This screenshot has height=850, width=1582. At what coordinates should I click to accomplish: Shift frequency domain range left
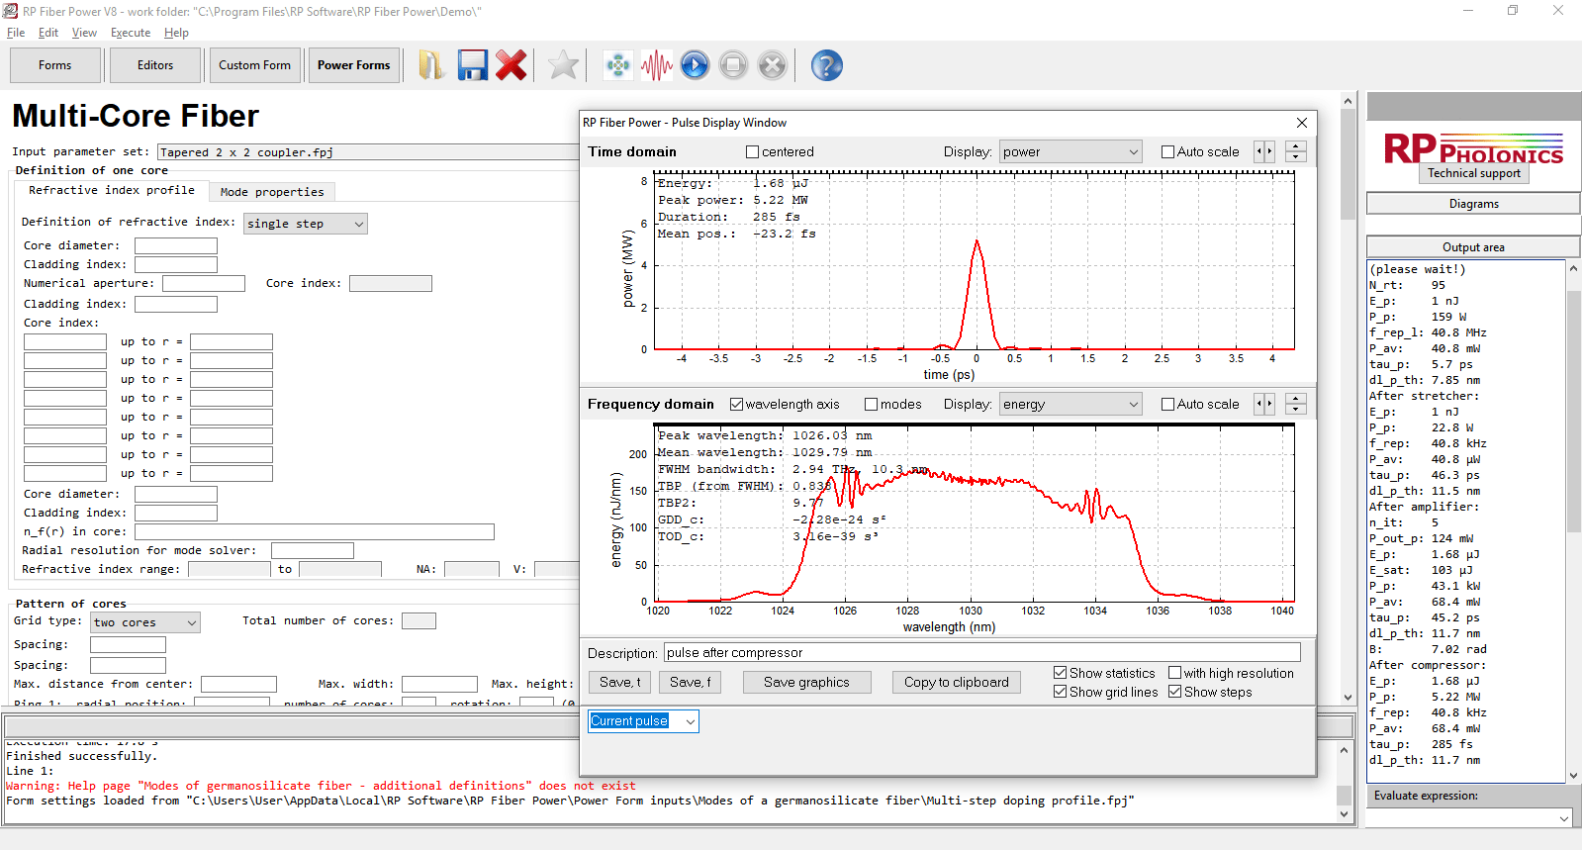[x=1259, y=404]
